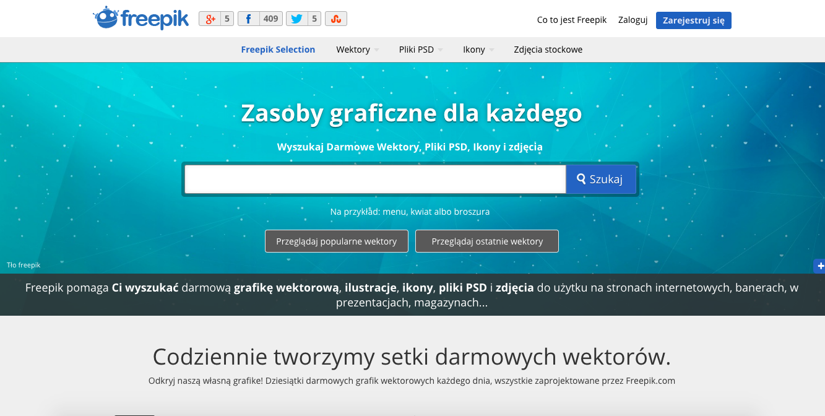Viewport: 825px width, 416px height.
Task: Go to Zdjęcia stockowe section
Action: pos(548,50)
